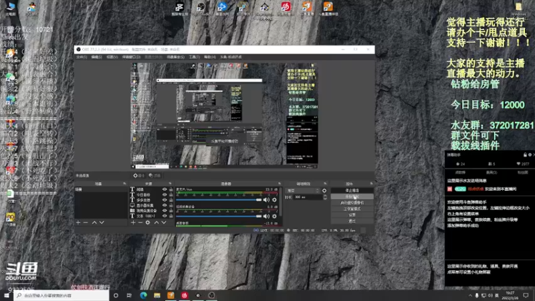Move source down in Sources list
Screen dimensions: 535x301
click(x=164, y=223)
